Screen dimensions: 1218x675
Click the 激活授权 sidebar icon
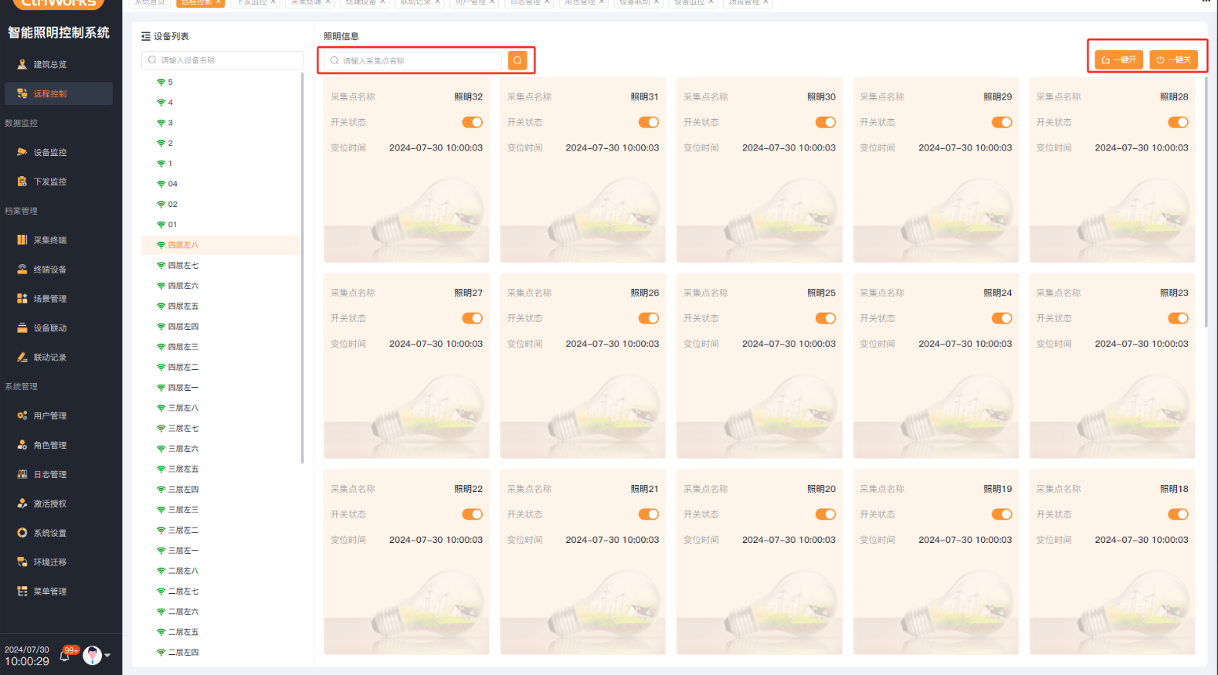pyautogui.click(x=22, y=504)
